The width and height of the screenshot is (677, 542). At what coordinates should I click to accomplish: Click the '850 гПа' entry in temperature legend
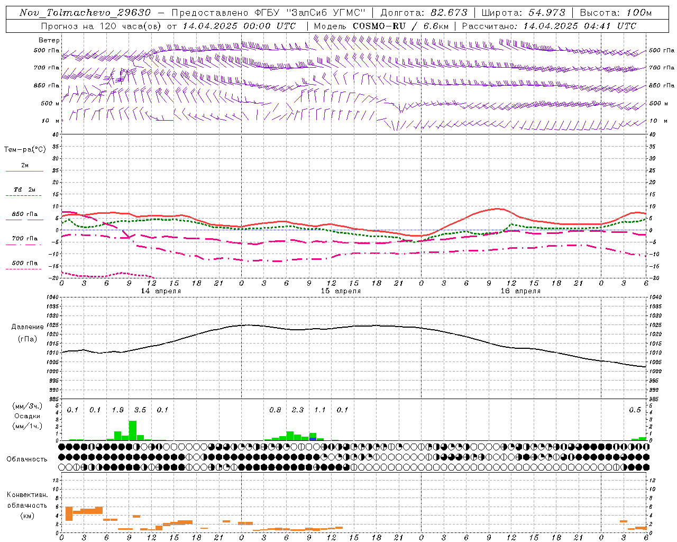[x=25, y=214]
